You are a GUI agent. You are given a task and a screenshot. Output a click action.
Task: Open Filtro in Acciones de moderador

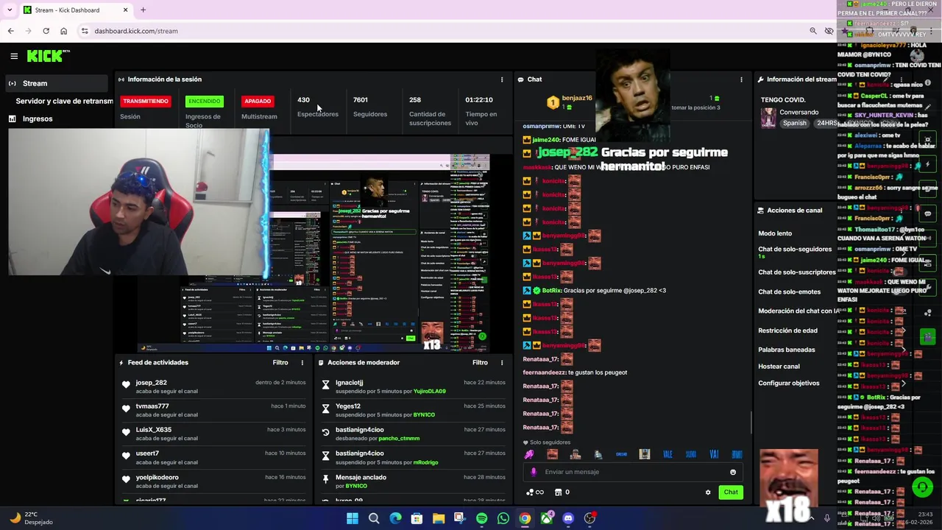pos(480,363)
